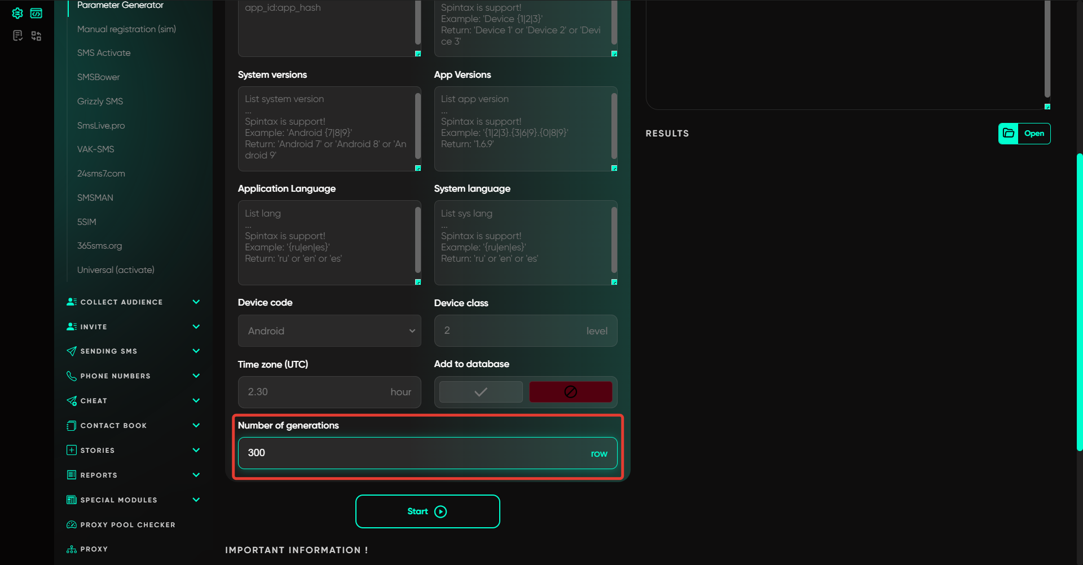Click the System versions textarea scrollbar
1083x565 pixels.
coord(418,126)
